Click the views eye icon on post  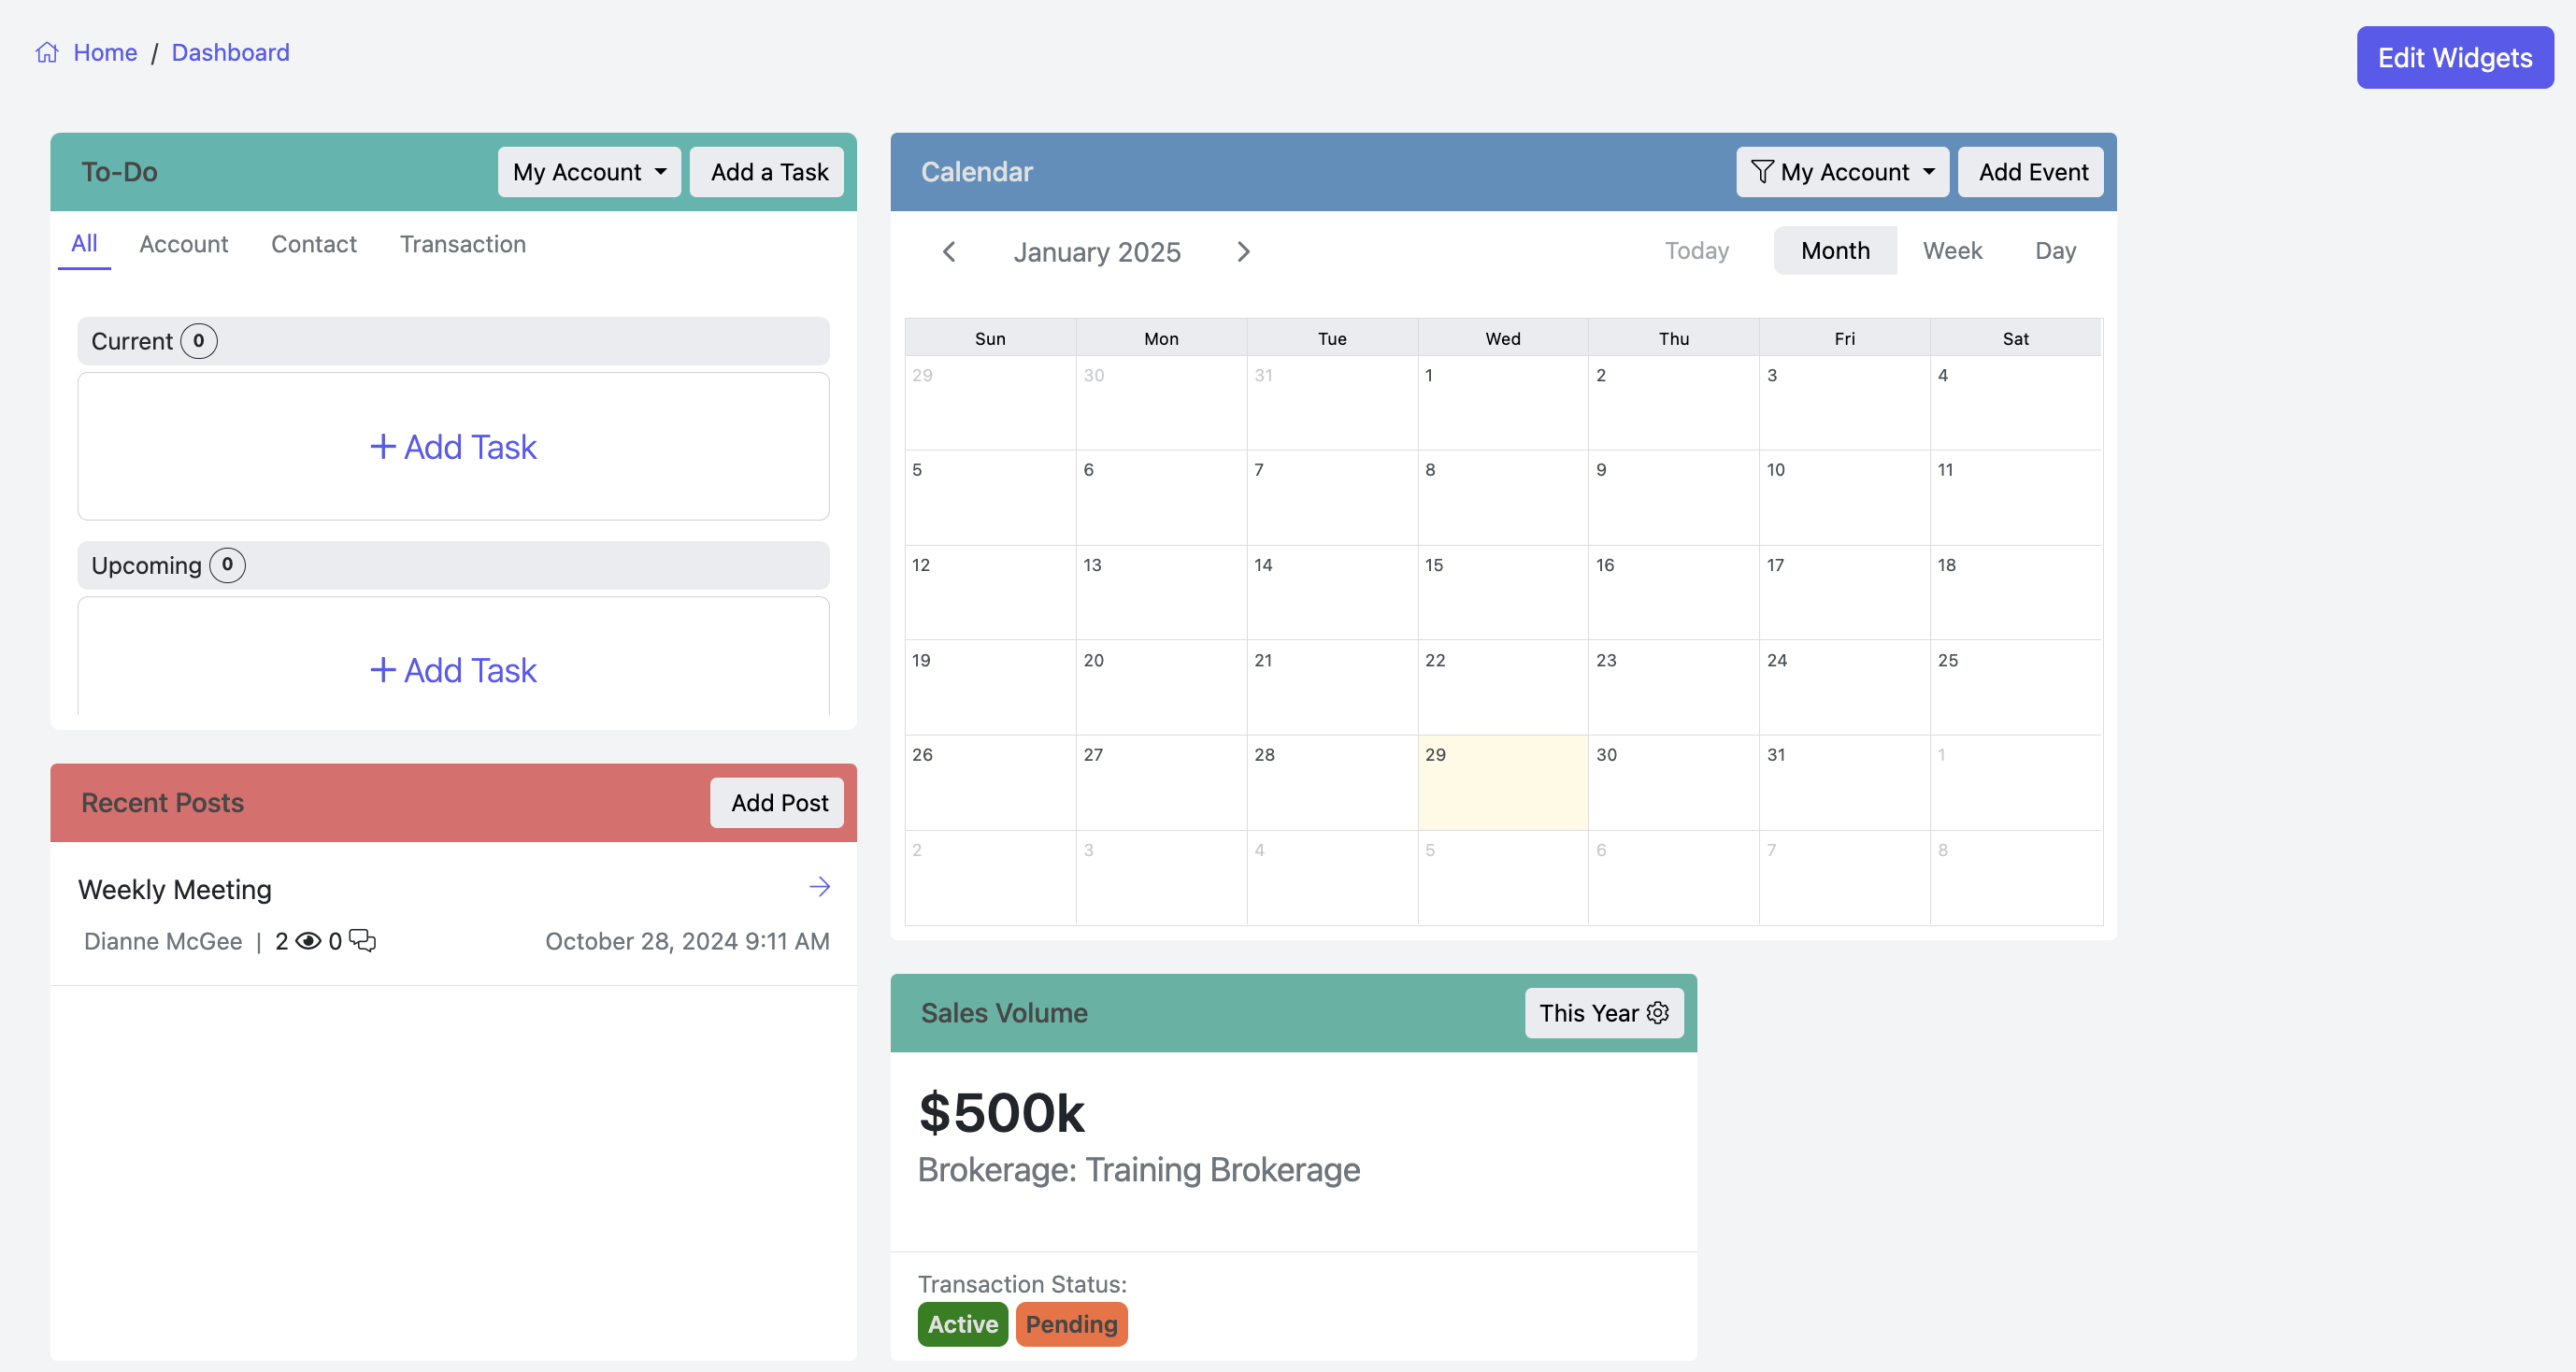[308, 941]
